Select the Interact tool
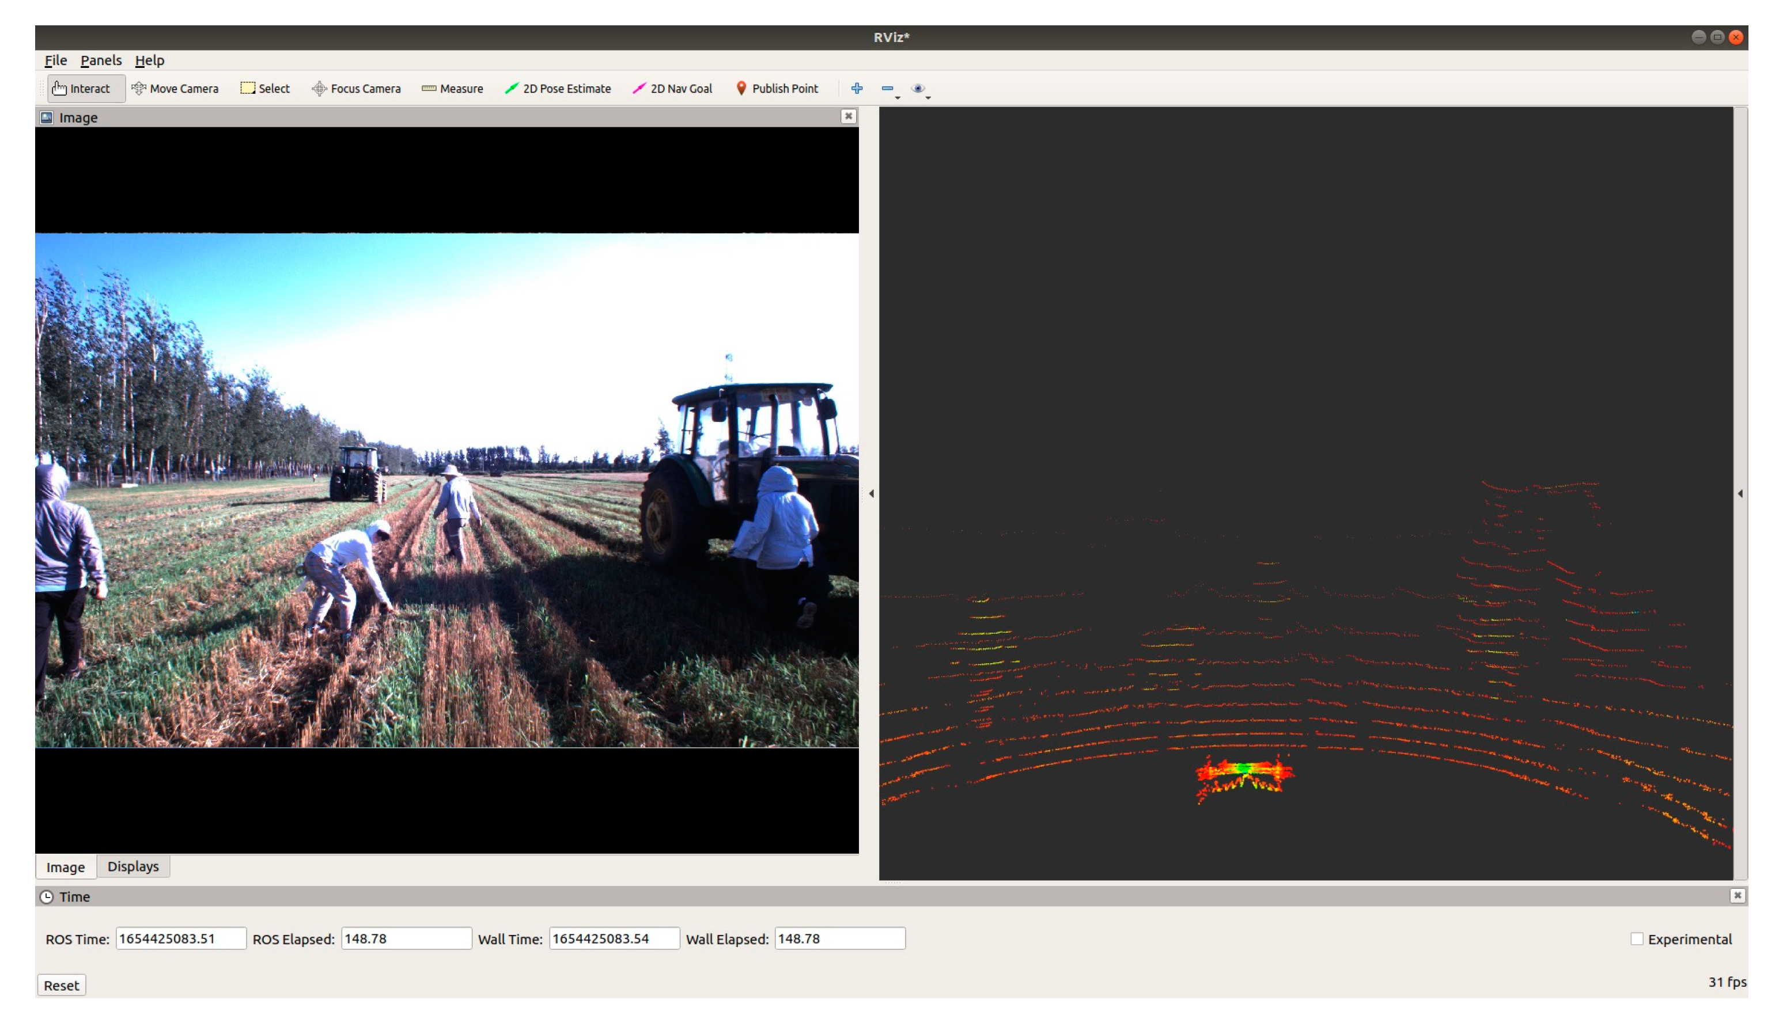The height and width of the screenshot is (1027, 1779). [84, 88]
